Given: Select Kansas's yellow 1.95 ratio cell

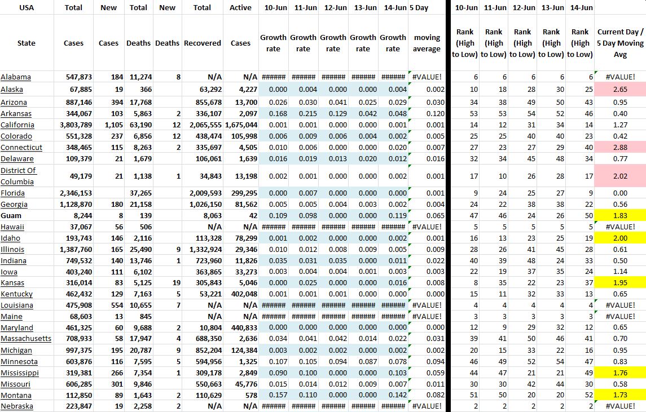Looking at the screenshot, I should coord(619,282).
